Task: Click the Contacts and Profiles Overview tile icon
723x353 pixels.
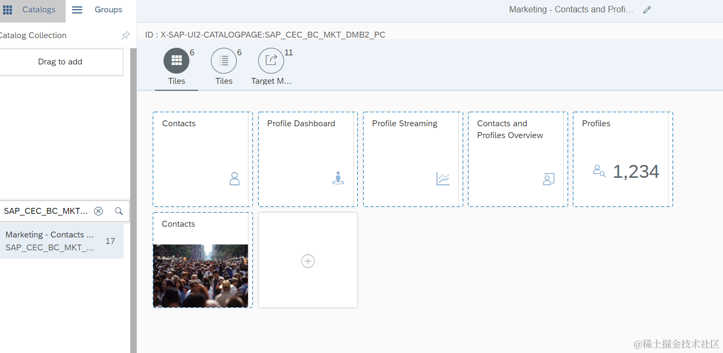Action: tap(548, 179)
